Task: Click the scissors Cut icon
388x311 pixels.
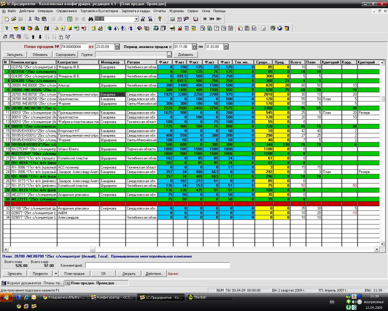Action: click(x=30, y=19)
